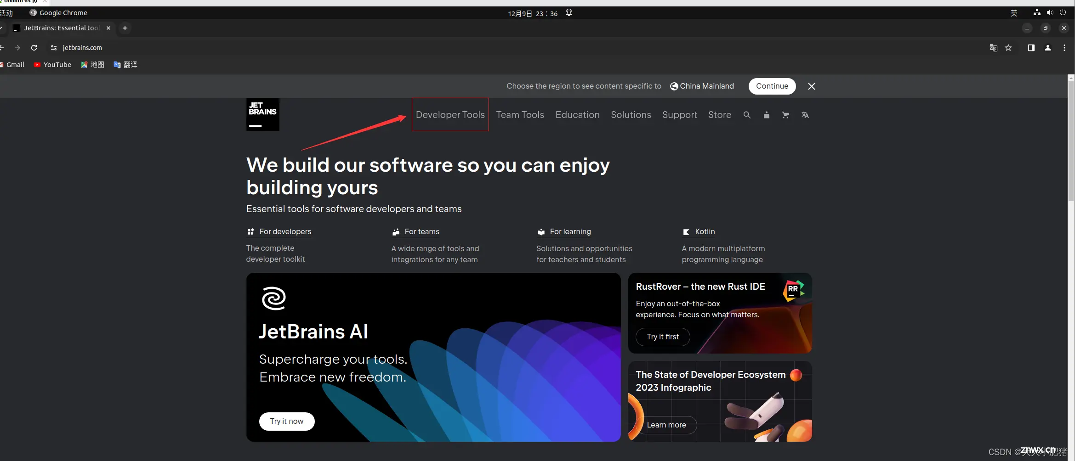The height and width of the screenshot is (461, 1075).
Task: Open the 活动 Activities overview
Action: (x=6, y=13)
